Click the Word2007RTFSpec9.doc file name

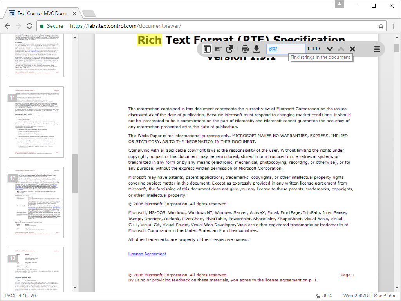pyautogui.click(x=370, y=296)
